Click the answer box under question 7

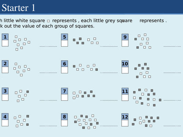pos(64,98)
